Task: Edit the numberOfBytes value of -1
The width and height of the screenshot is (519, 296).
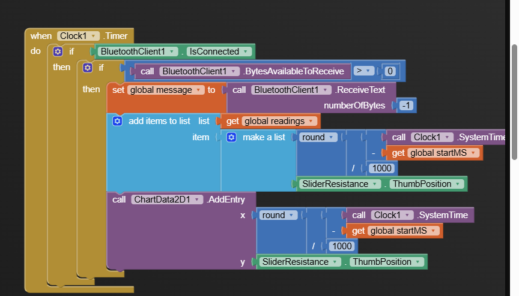Action: coord(407,106)
